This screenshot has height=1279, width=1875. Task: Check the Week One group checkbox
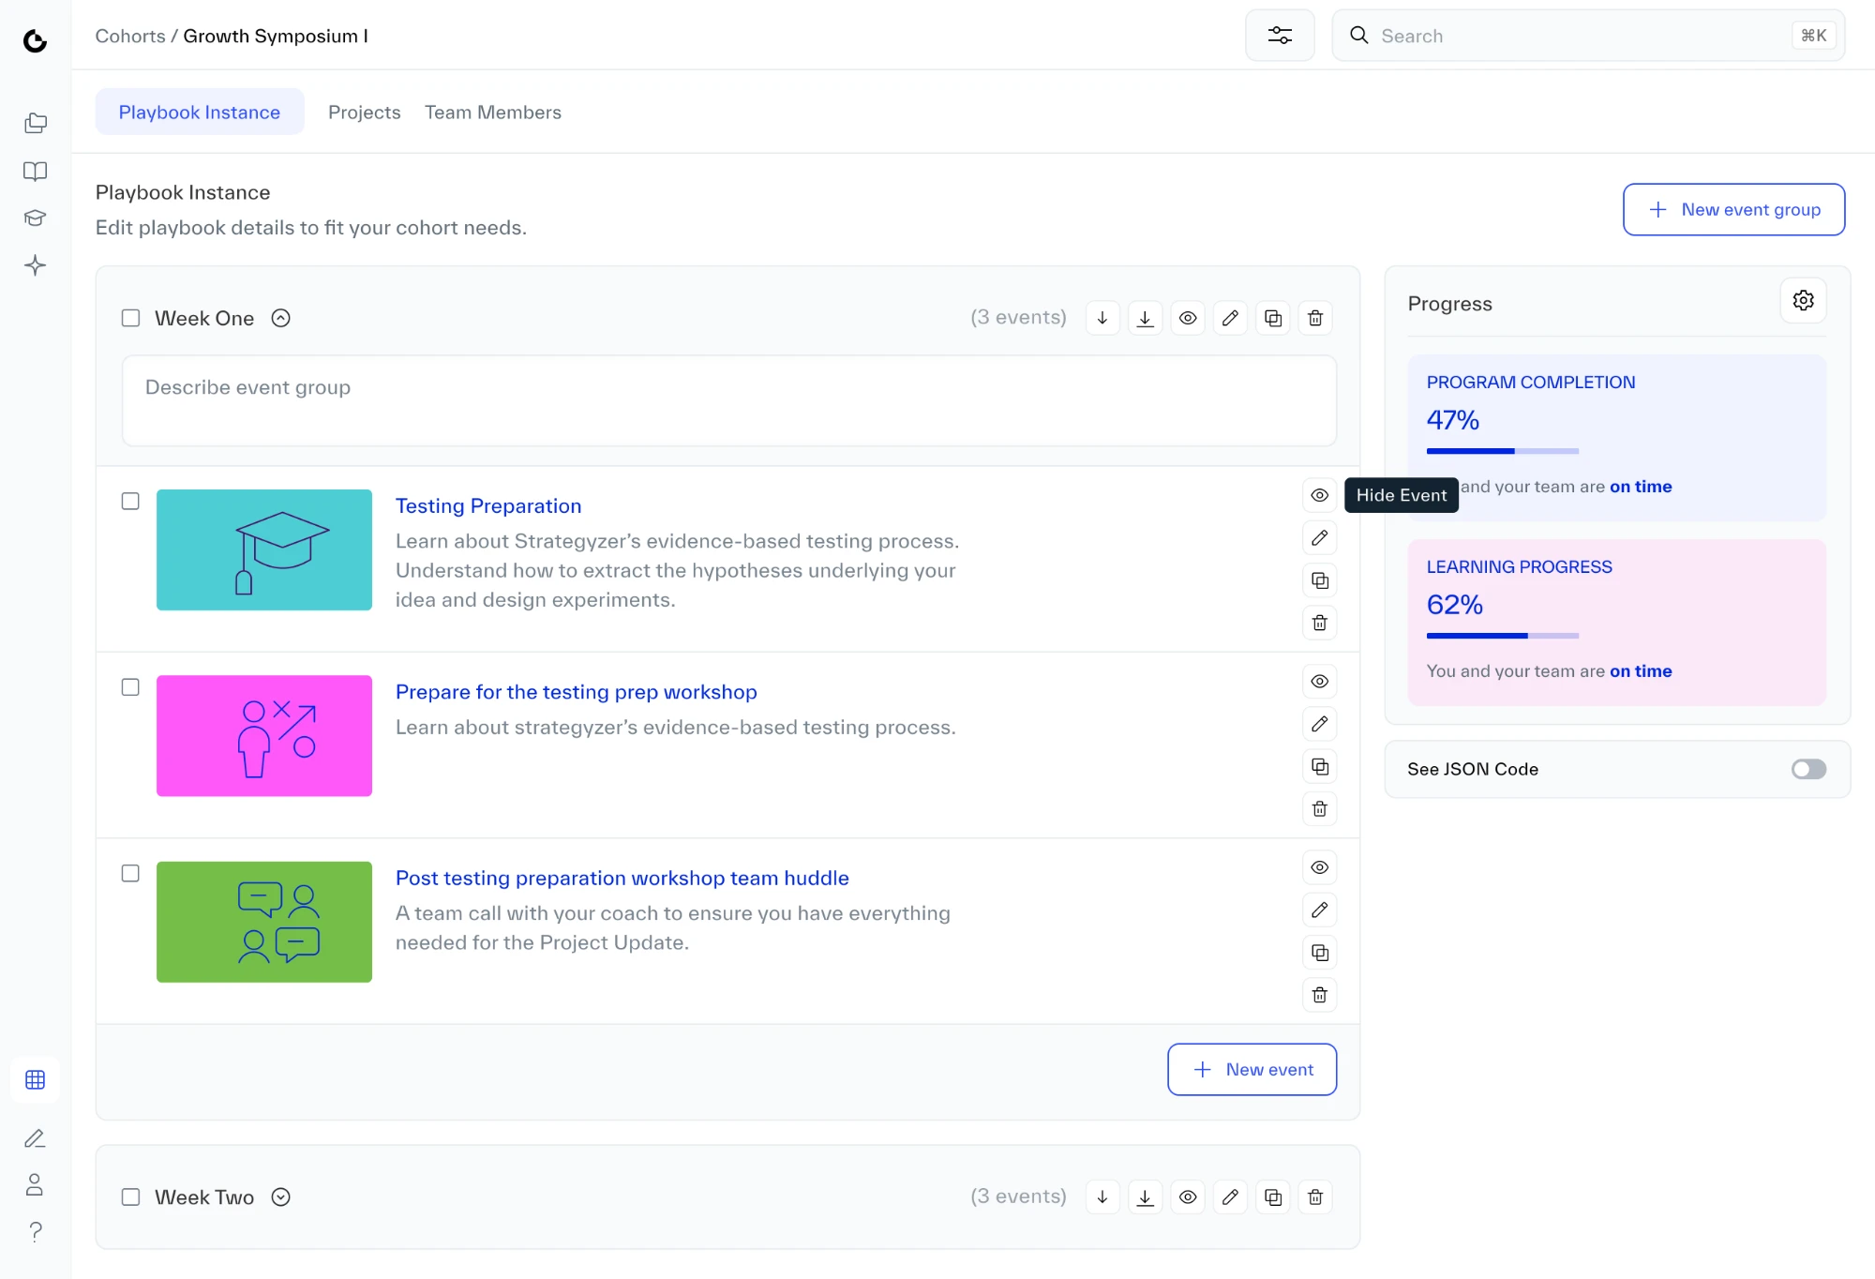[x=130, y=318]
